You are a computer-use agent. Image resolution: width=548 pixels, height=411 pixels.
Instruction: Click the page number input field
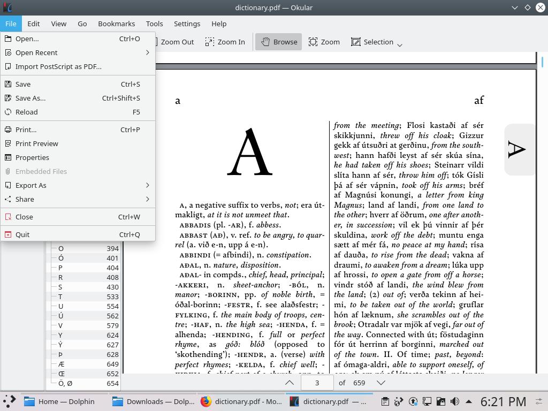pyautogui.click(x=317, y=383)
